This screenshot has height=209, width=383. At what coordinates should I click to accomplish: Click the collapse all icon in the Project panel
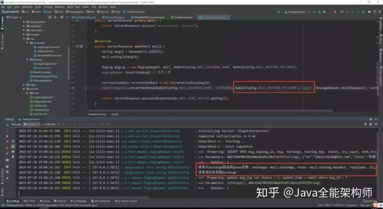coord(55,18)
